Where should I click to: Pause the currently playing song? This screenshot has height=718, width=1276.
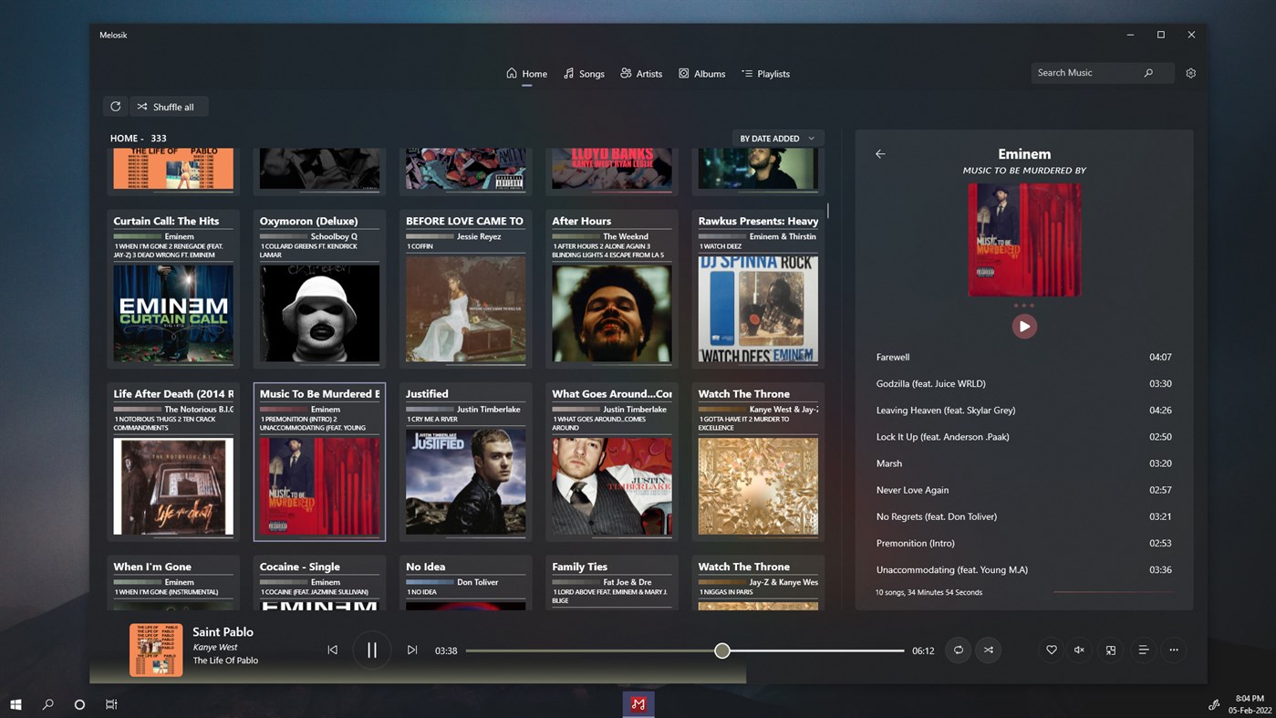tap(372, 650)
